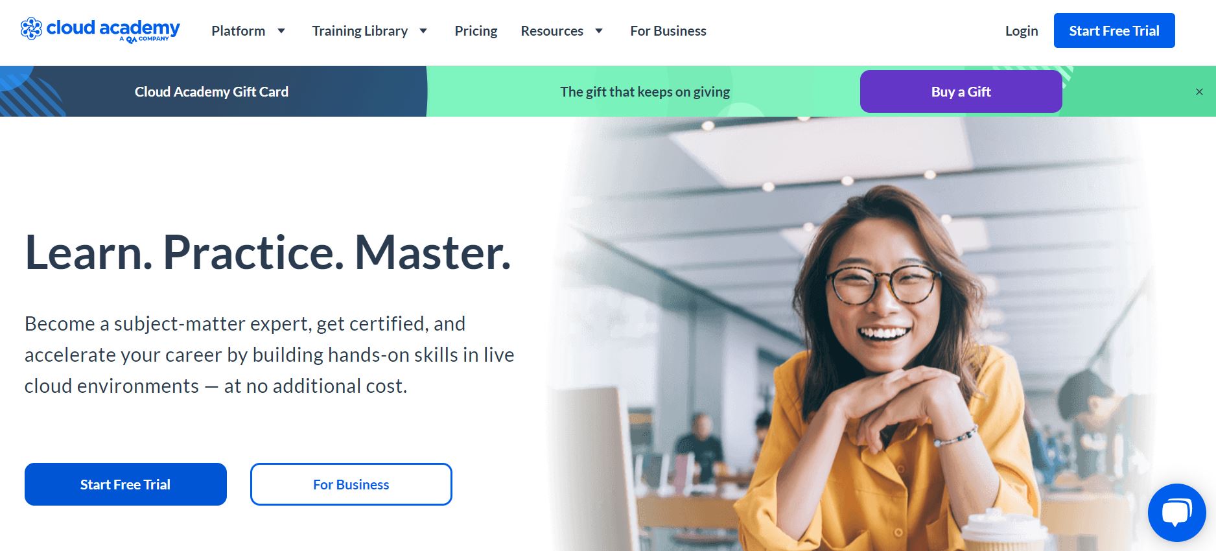1216x551 pixels.
Task: Click the cloud academy wordmark text
Action: (x=113, y=28)
